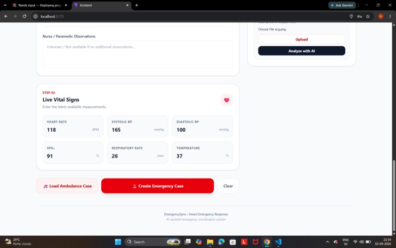
Task: Click the volume speaker tray icon
Action: [x=362, y=242]
